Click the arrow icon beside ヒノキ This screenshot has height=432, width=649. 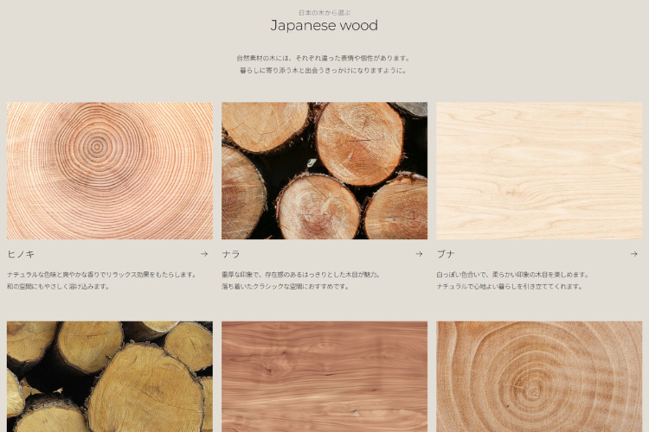coord(204,254)
